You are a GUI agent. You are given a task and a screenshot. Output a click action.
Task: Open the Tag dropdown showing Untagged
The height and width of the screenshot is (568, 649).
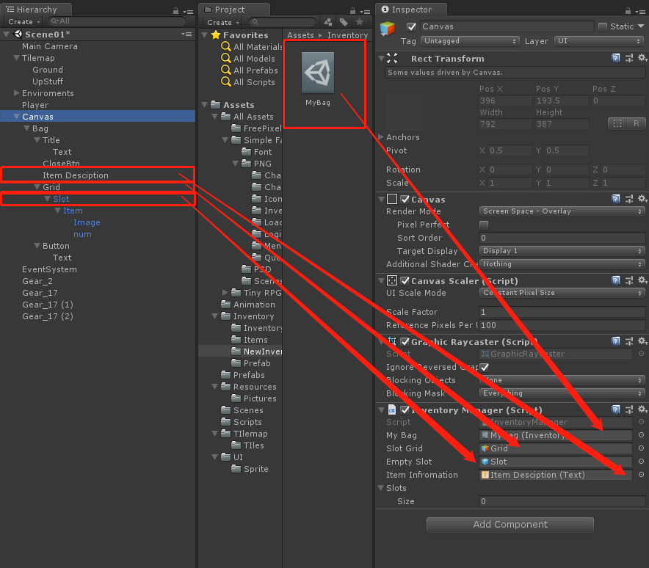(470, 41)
